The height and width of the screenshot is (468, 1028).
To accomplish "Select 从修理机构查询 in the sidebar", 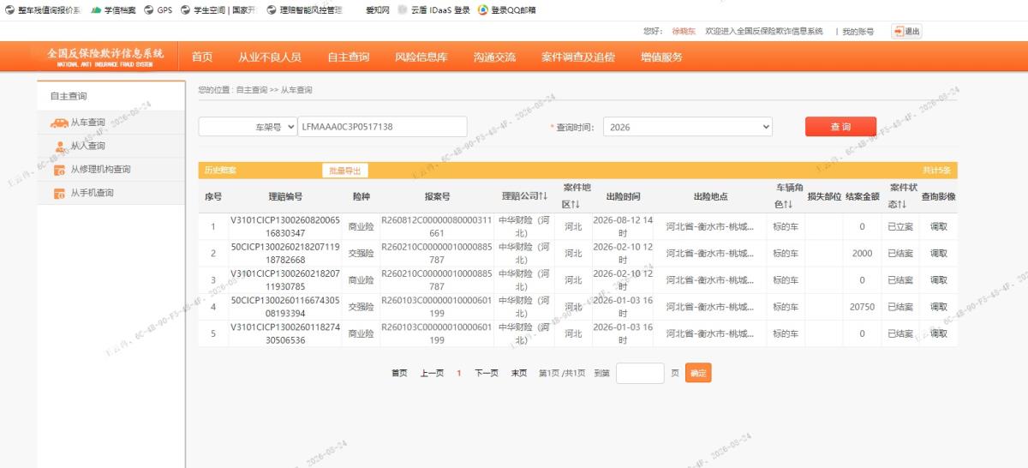I will tap(101, 169).
